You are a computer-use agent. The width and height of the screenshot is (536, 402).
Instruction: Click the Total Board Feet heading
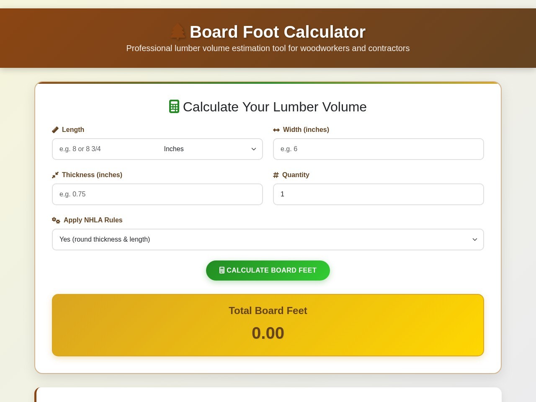click(268, 311)
